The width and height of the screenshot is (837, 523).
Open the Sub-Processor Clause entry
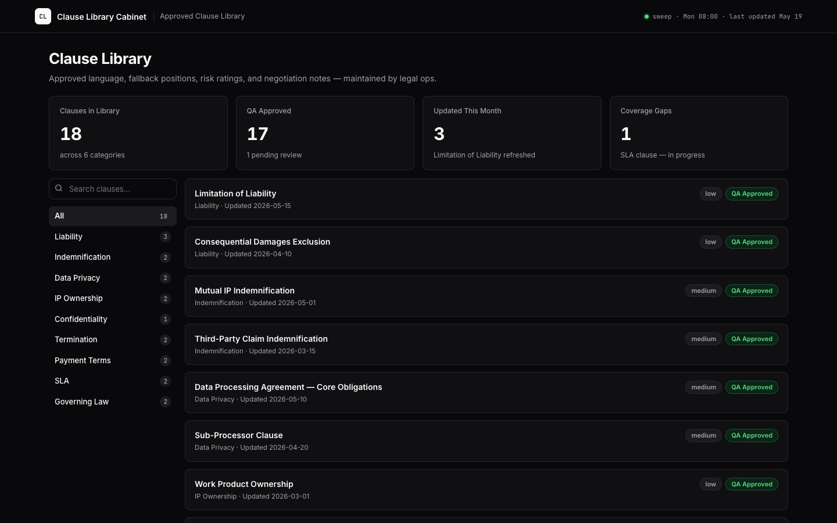point(486,441)
